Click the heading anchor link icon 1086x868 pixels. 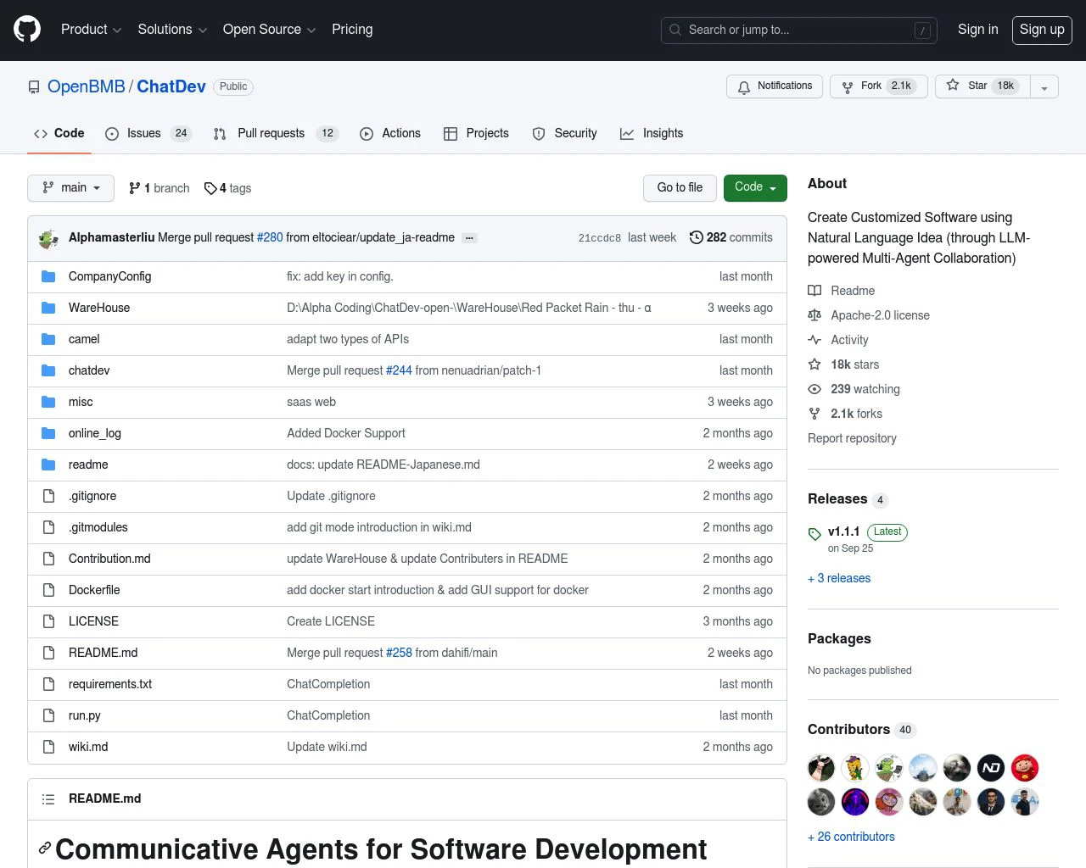pyautogui.click(x=45, y=848)
